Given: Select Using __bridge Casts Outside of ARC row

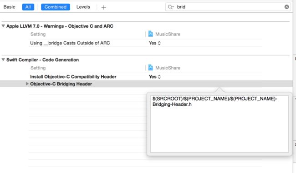Looking at the screenshot, I should [145, 43].
